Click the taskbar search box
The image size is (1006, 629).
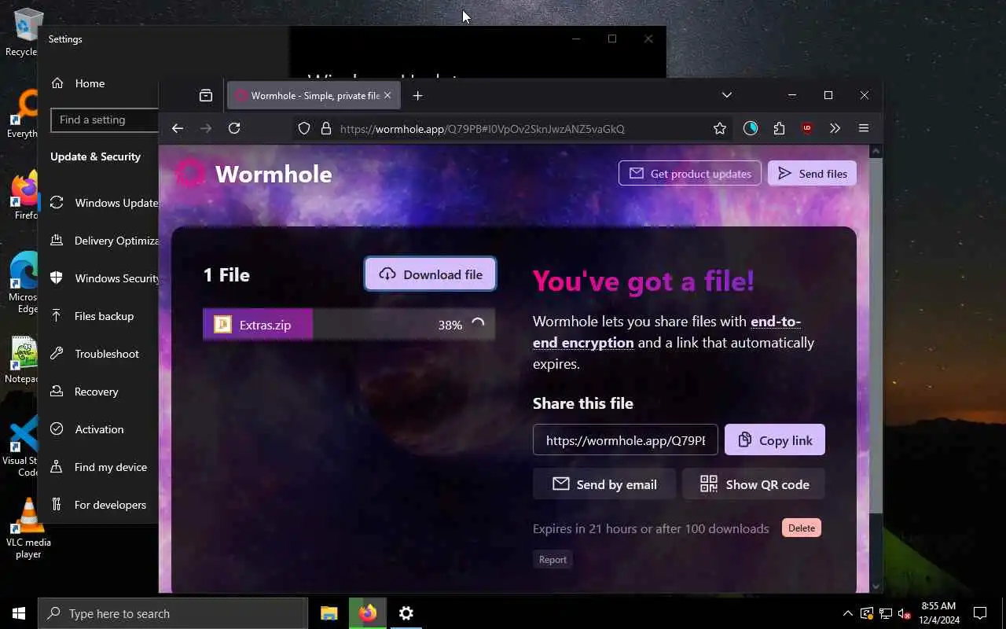(x=173, y=613)
